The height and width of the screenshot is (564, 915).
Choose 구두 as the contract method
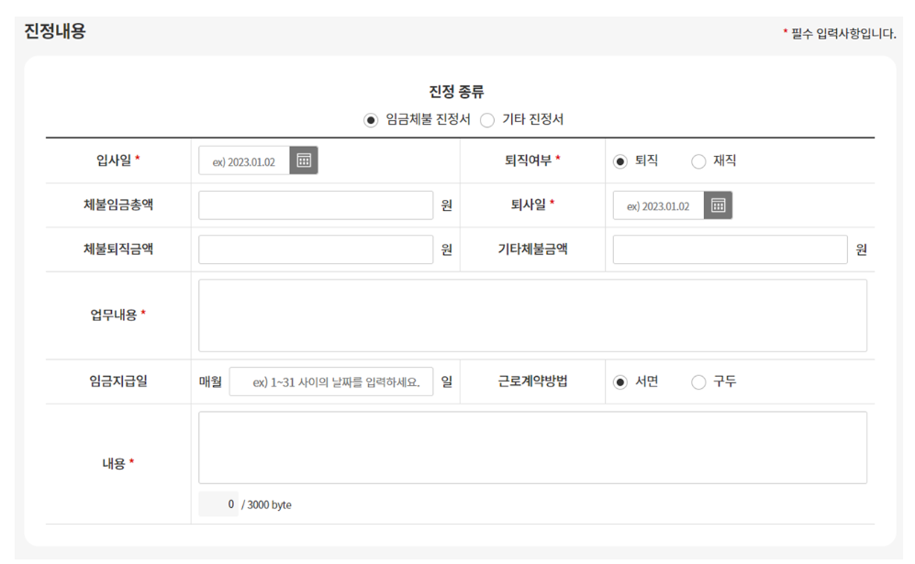tap(698, 382)
